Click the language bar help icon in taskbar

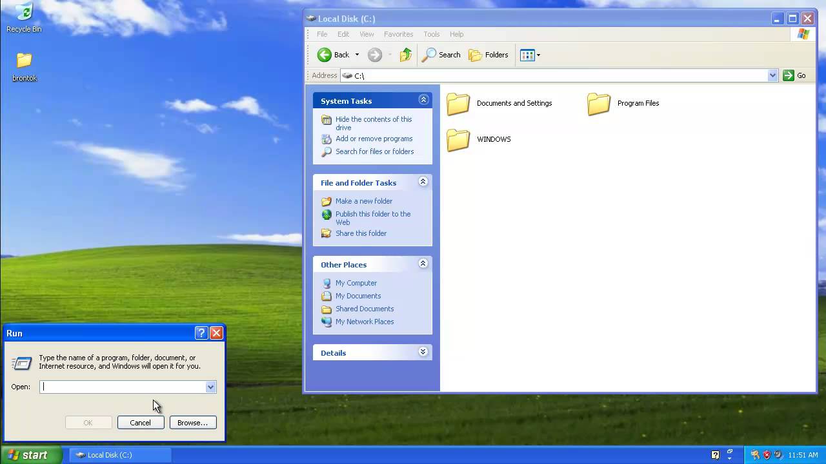click(715, 455)
